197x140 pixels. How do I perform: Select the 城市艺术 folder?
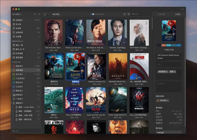pos(26,83)
